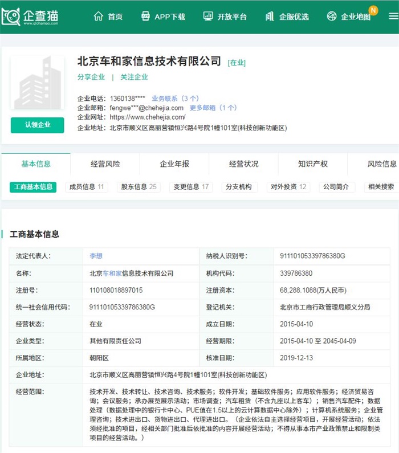The width and height of the screenshot is (399, 453).
Task: Click taxpayer ID 91110105339786380G in 纳税人识别号 row
Action: [x=312, y=256]
